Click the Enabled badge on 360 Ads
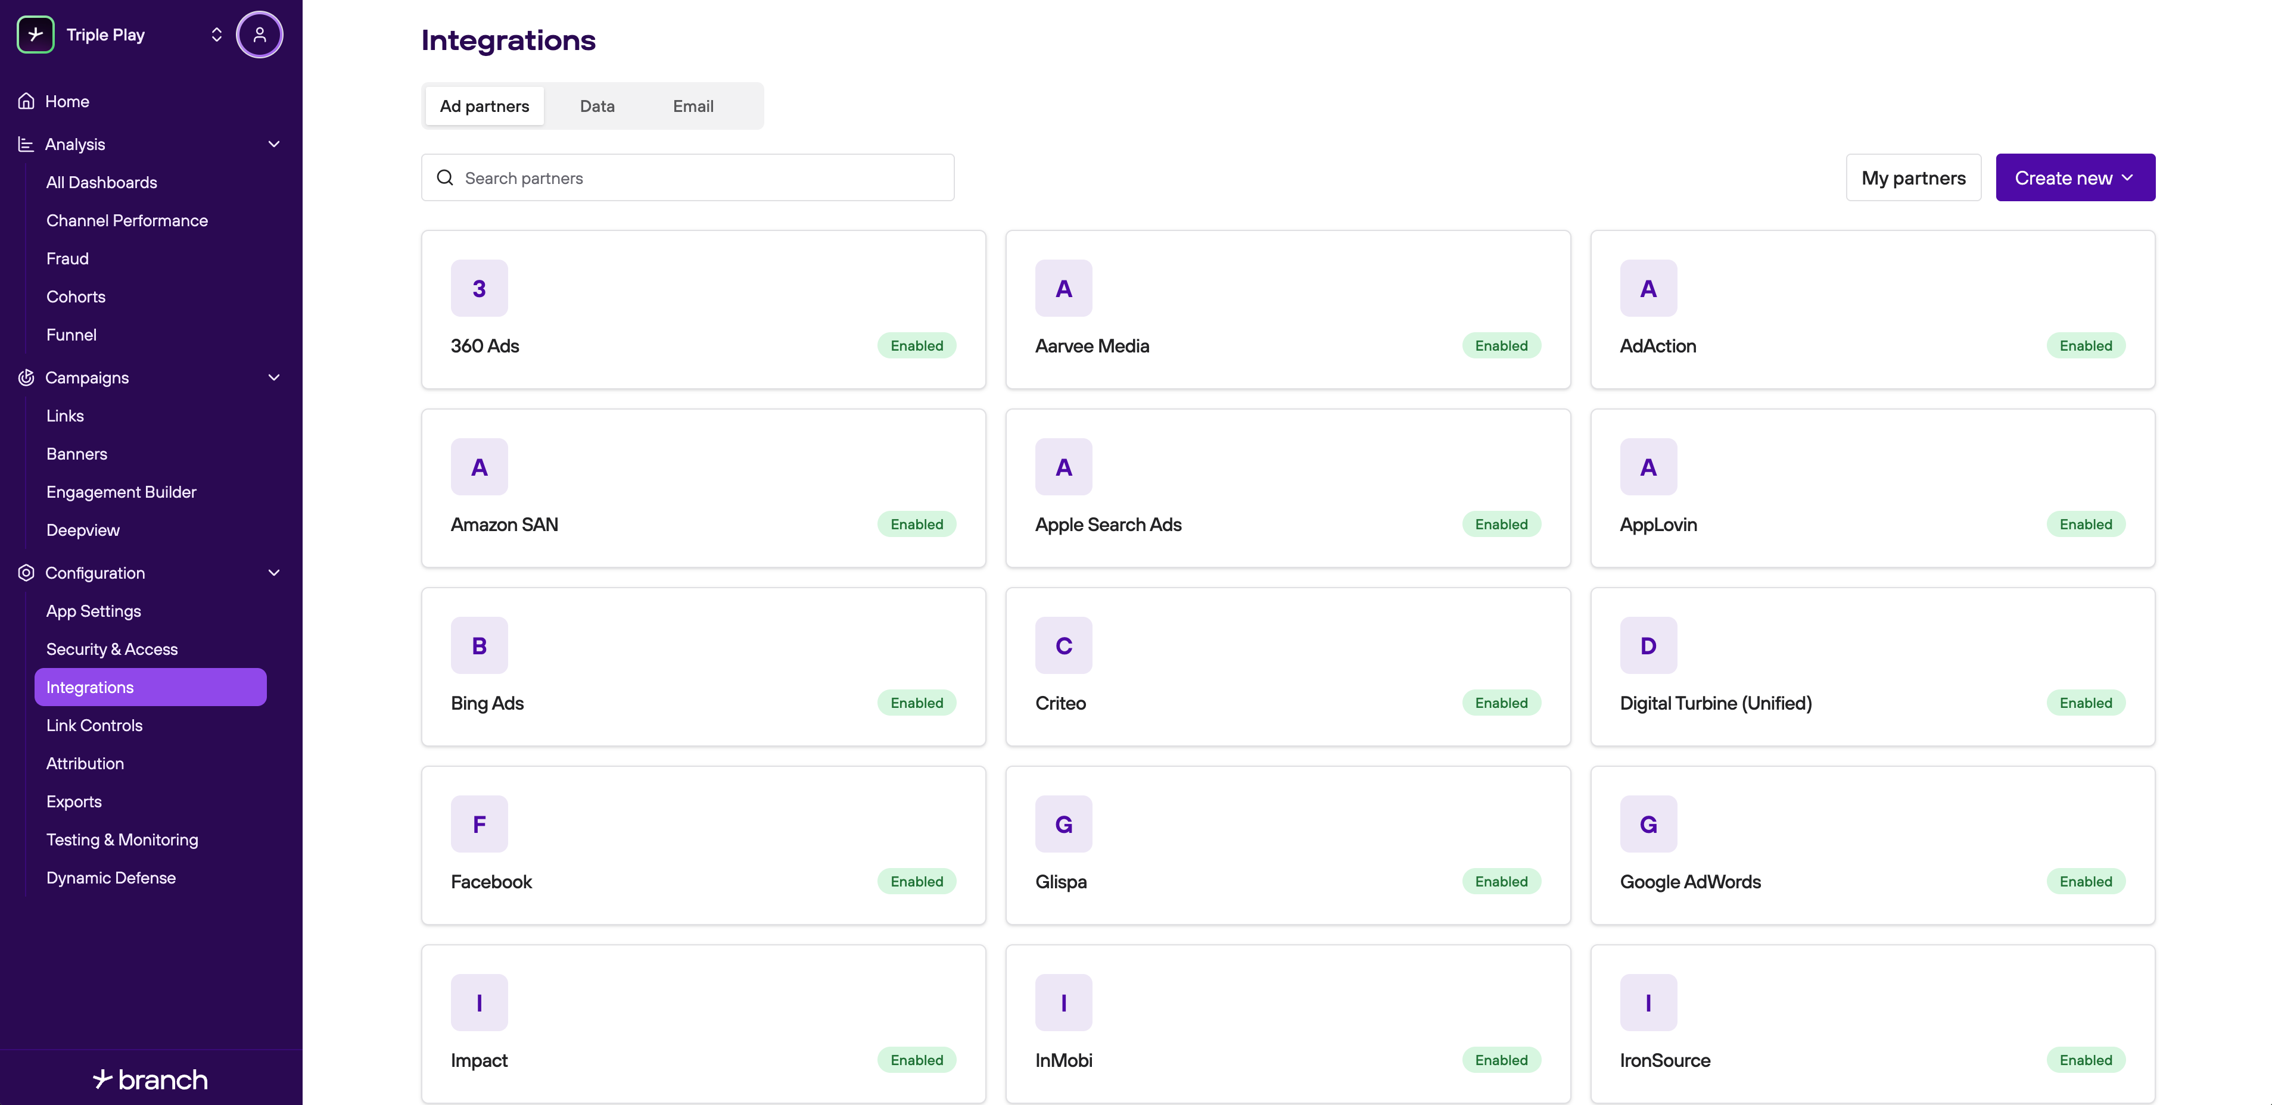2272x1105 pixels. click(x=916, y=345)
